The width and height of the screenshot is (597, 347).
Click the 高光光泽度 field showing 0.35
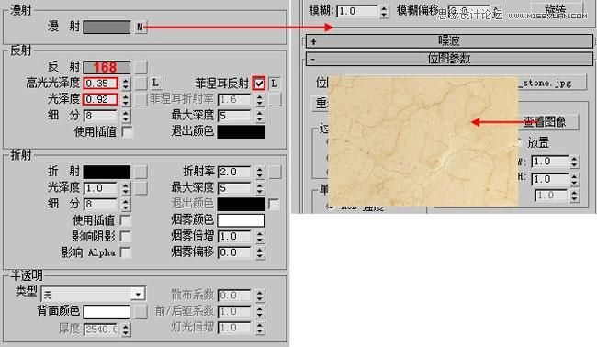coord(100,84)
